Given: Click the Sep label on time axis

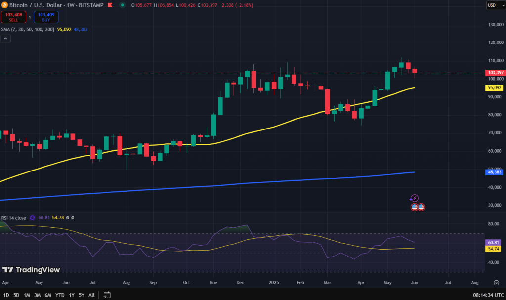Looking at the screenshot, I should click(x=153, y=283).
